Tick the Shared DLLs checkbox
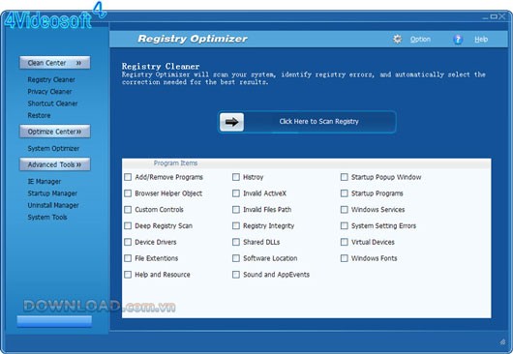Screen dimensions: 513x354 [x=236, y=242]
